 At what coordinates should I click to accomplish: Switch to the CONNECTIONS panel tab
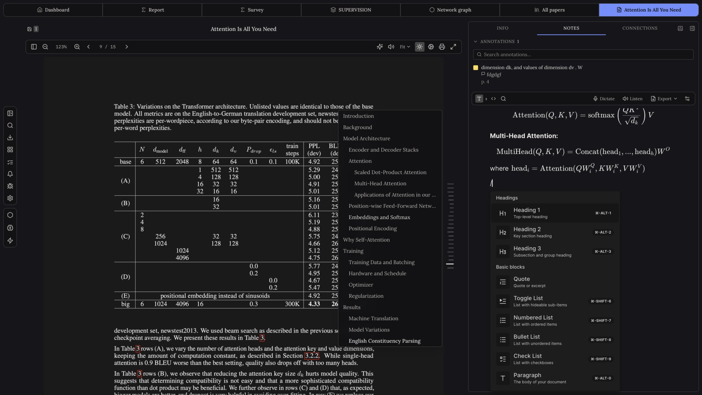[x=640, y=28]
